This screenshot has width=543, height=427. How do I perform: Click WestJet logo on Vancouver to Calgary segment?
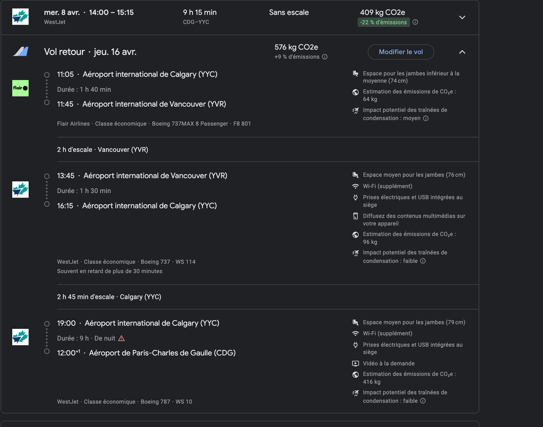(x=20, y=190)
